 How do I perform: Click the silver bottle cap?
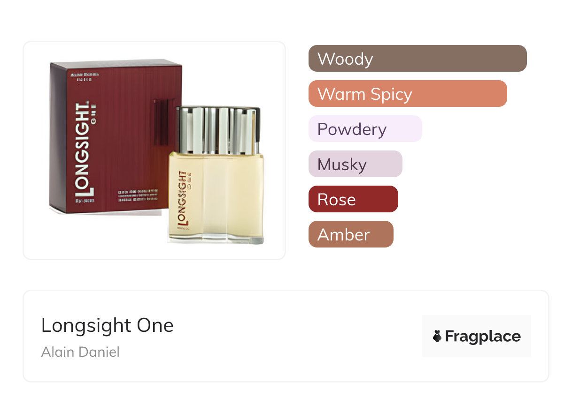[x=218, y=130]
